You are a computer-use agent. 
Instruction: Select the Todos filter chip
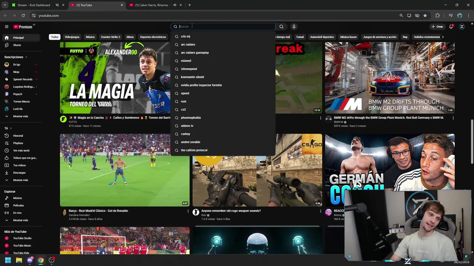click(55, 37)
